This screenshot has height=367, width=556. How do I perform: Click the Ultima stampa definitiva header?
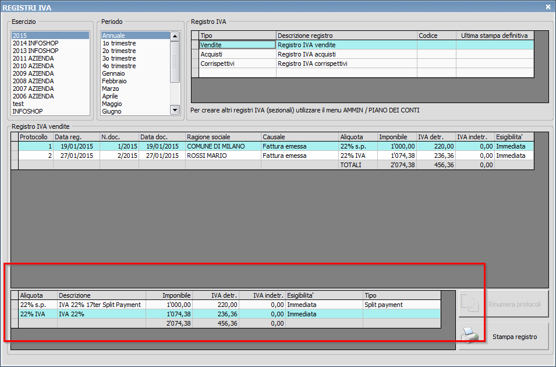pyautogui.click(x=494, y=36)
